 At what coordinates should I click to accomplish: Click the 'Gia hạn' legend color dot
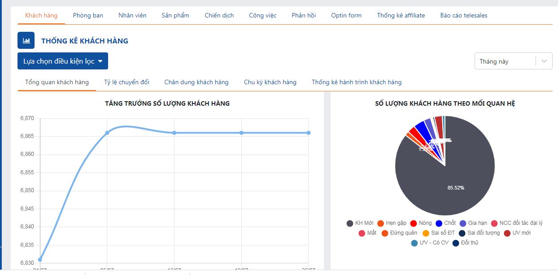point(463,223)
